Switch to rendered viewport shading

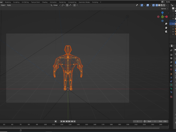click(x=164, y=5)
